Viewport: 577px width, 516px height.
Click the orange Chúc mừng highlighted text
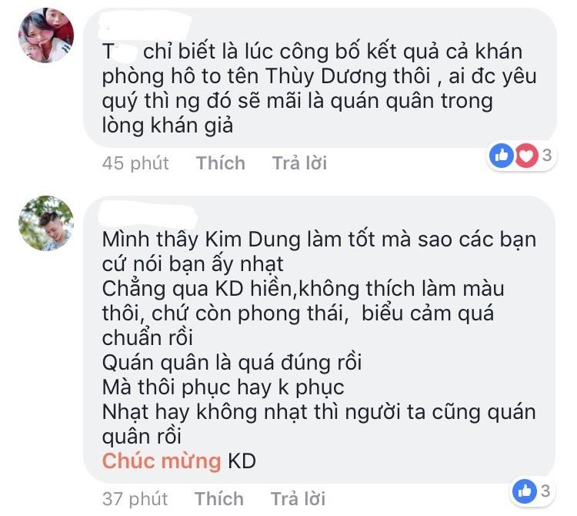tap(162, 461)
